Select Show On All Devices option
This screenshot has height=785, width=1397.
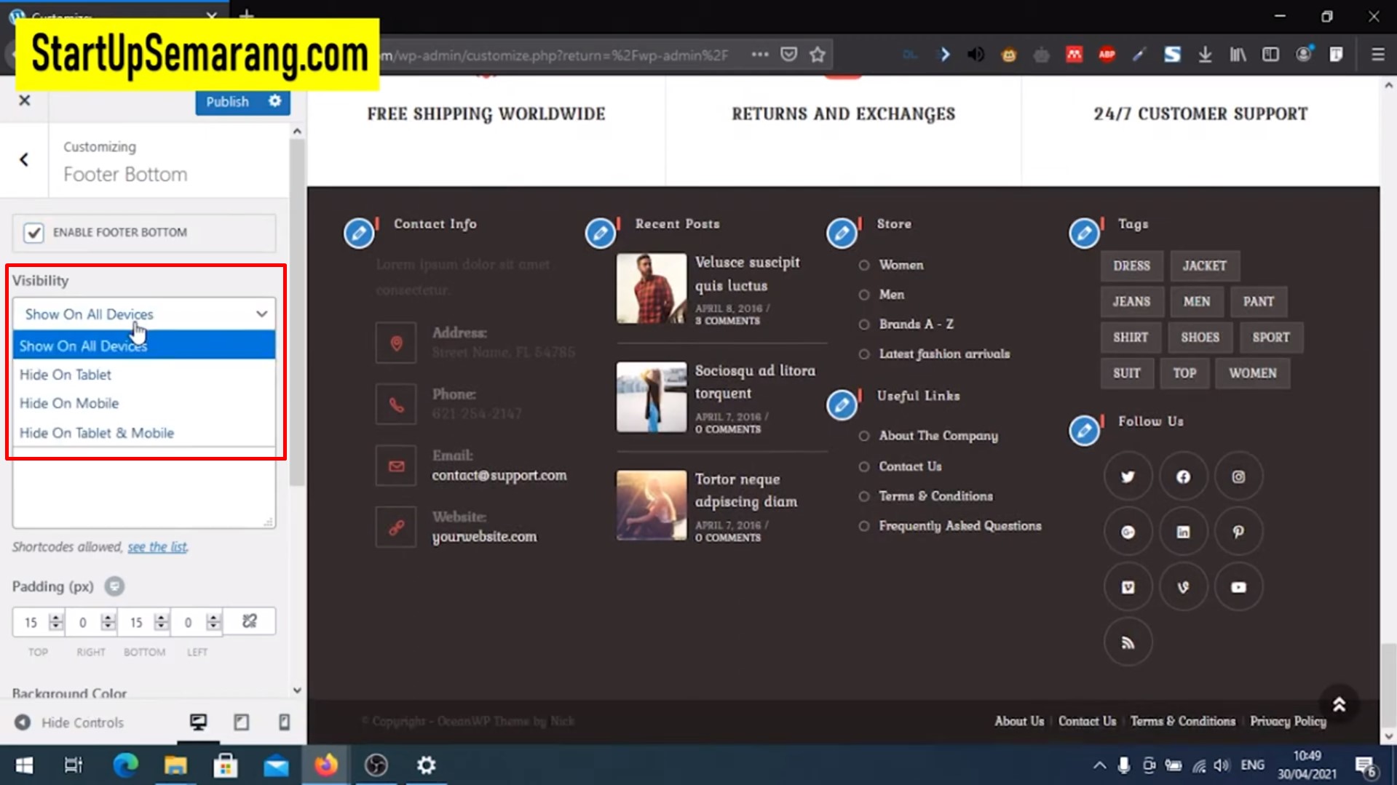[x=144, y=346]
